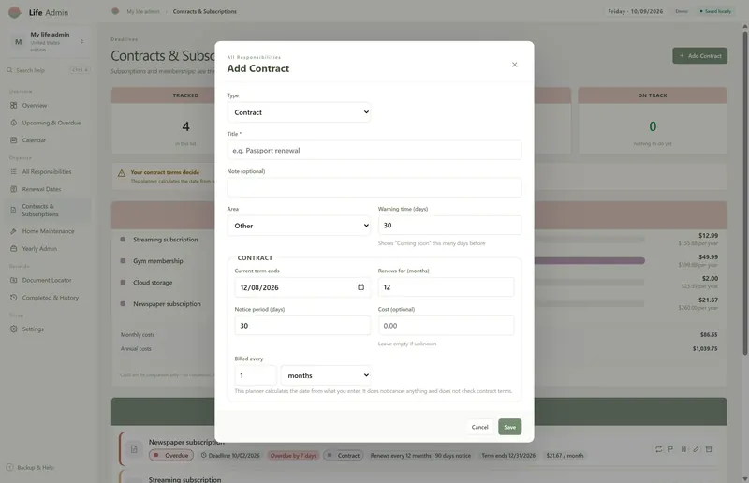The height and width of the screenshot is (483, 749).
Task: Select Gym membership in the cost list
Action: [157, 261]
